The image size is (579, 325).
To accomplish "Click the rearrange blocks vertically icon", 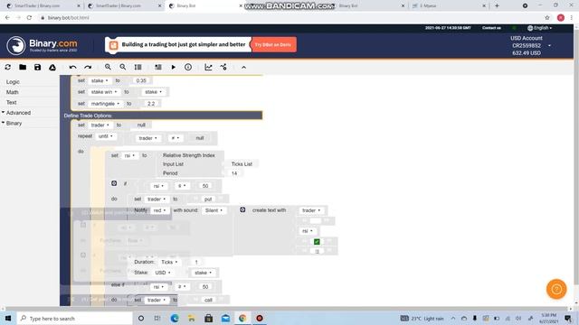I will click(138, 67).
